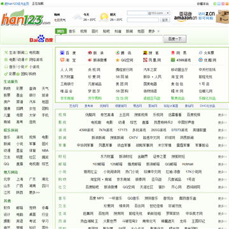Open the 东方财富 link in 财经 row
The height and width of the screenshot is (229, 229).
point(107,157)
